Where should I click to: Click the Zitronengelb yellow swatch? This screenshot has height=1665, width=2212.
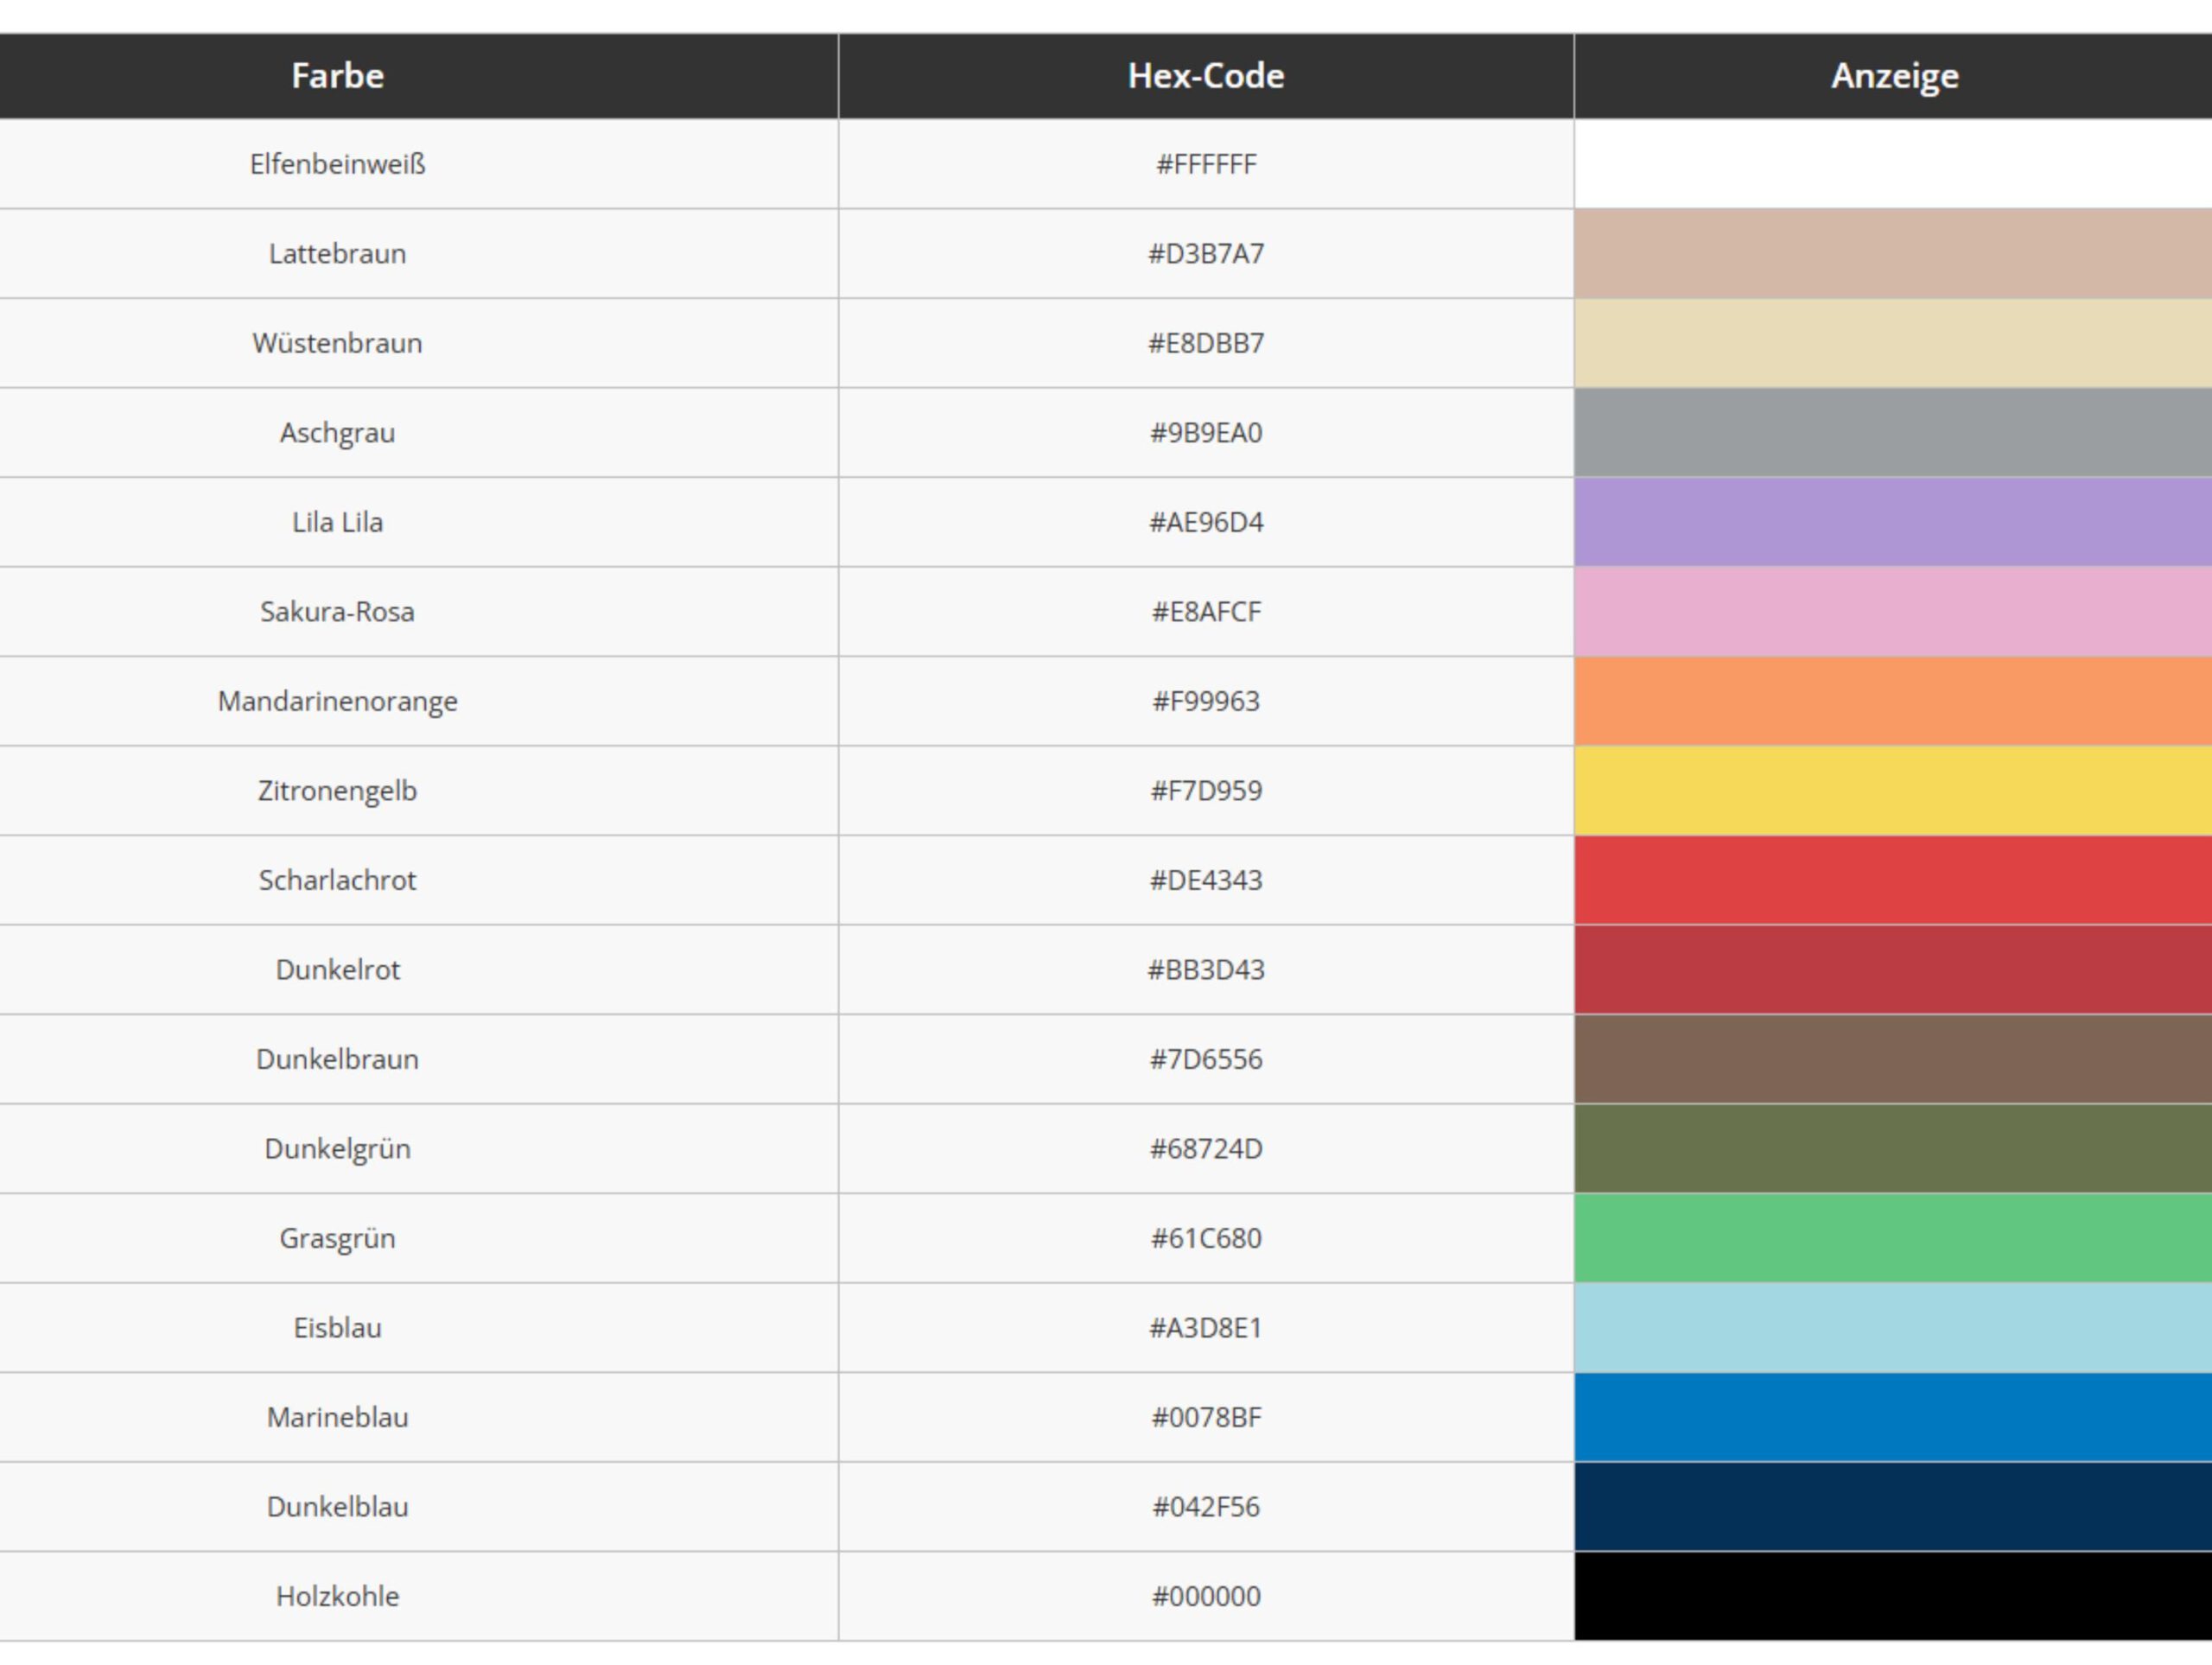pos(1892,790)
